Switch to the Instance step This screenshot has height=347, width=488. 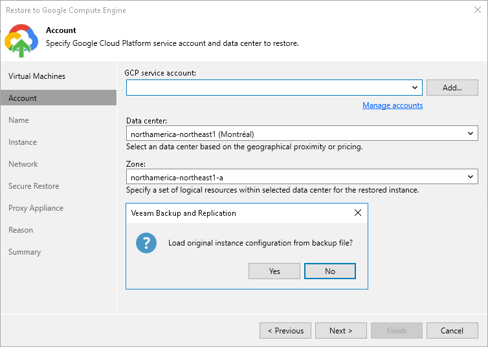pos(23,142)
